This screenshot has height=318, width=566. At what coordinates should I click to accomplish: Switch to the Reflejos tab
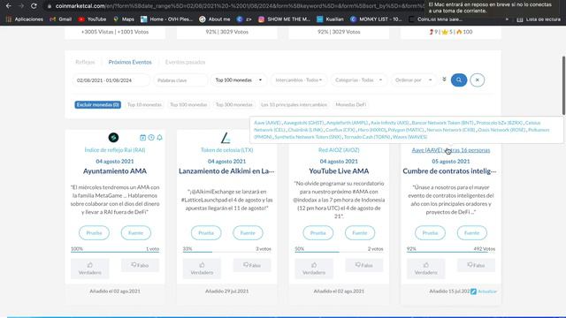click(x=85, y=62)
